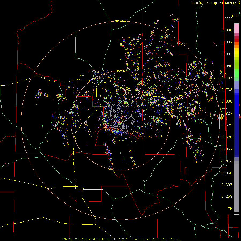Image resolution: width=241 pixels, height=241 pixels.
Task: Click the 0.627 scale value
Action: (227, 114)
